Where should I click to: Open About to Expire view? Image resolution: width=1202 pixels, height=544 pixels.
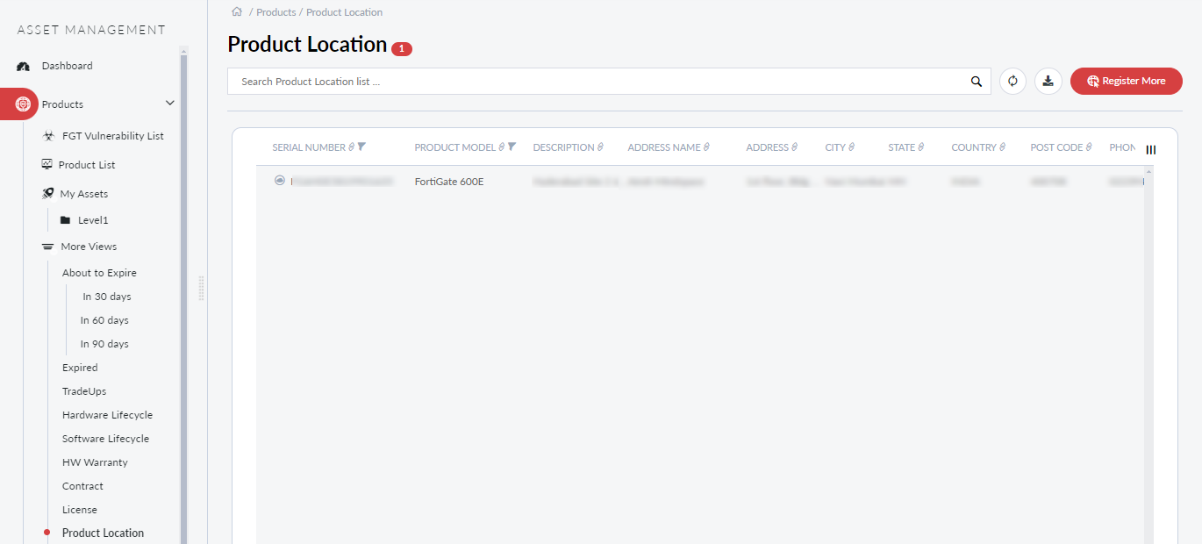click(99, 273)
